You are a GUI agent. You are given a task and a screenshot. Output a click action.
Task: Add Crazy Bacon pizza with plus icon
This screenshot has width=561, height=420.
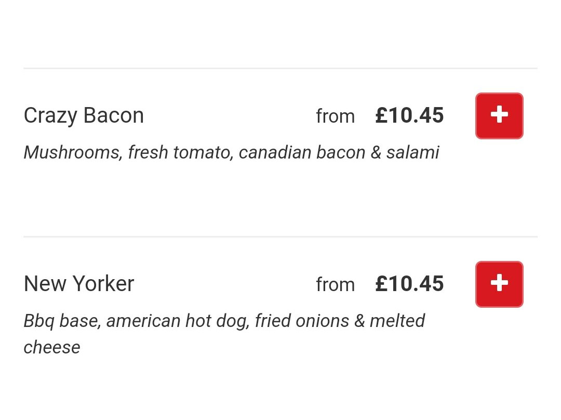[499, 115]
